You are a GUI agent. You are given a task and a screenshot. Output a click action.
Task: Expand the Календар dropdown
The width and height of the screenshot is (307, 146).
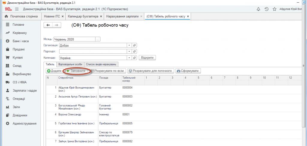click(x=129, y=58)
